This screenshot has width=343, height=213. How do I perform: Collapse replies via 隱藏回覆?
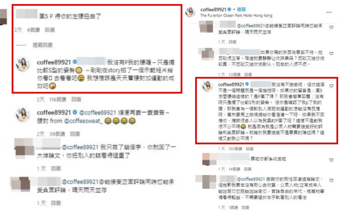tap(43, 45)
